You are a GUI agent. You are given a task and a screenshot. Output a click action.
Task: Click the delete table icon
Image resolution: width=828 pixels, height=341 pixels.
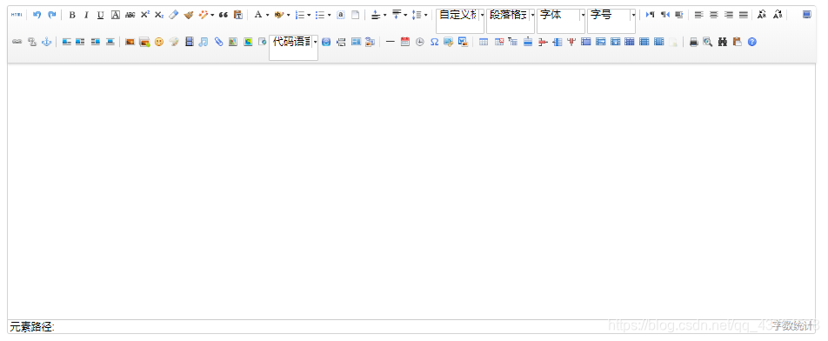click(x=498, y=42)
